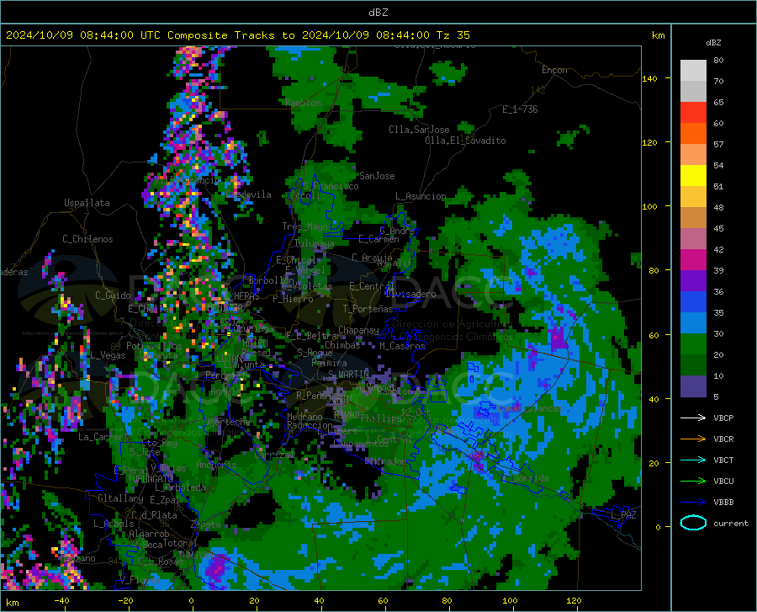Screen dimensions: 757x612
Task: Click the La_Carrera map label
Action: click(103, 437)
